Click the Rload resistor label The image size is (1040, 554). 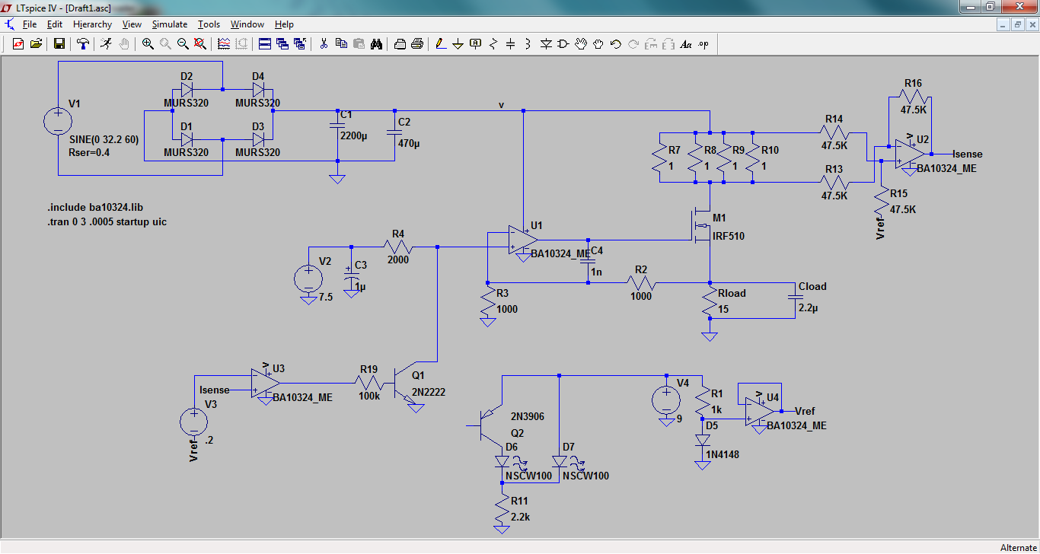(732, 293)
